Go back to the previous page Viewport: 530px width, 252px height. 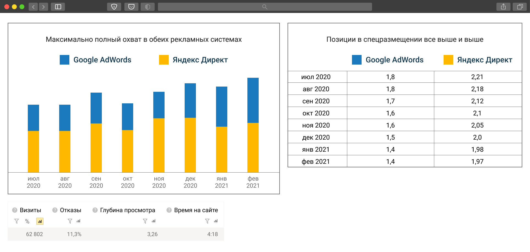(33, 7)
